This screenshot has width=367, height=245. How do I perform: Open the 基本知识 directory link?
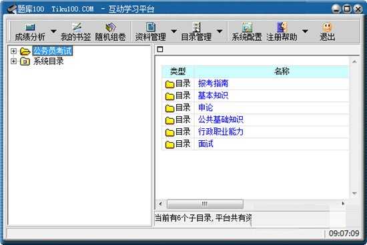click(213, 95)
